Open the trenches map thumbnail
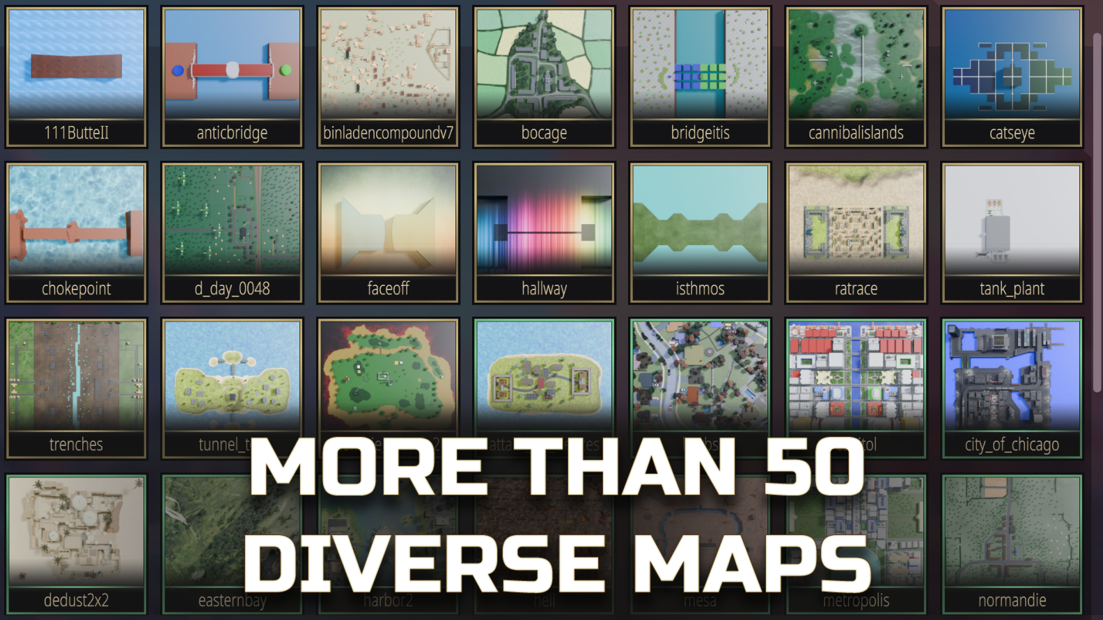The width and height of the screenshot is (1103, 620). point(77,388)
